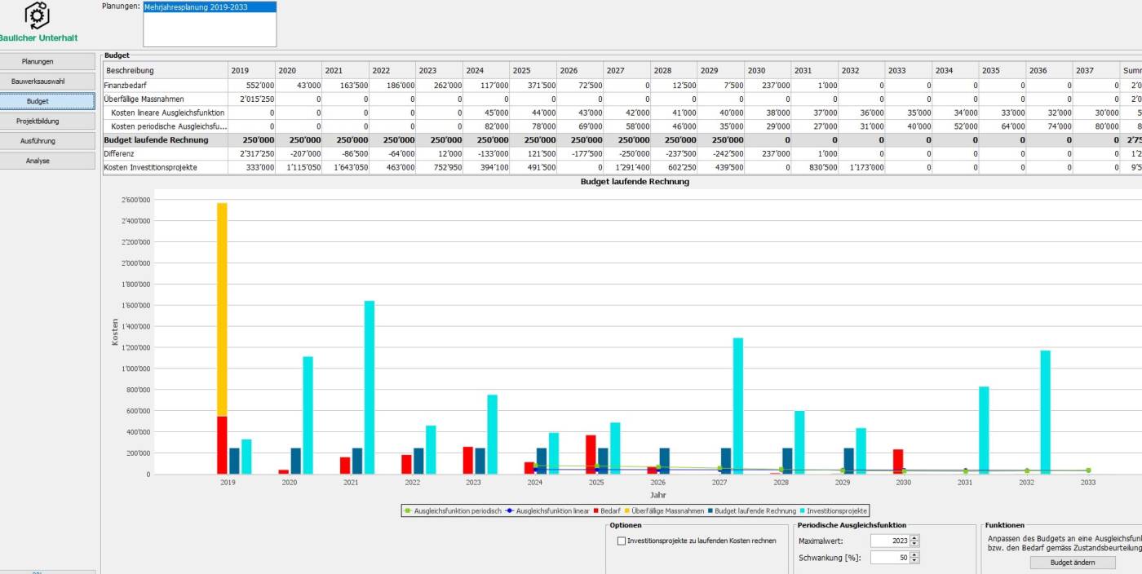The width and height of the screenshot is (1142, 574).
Task: Click the red Bedarf legend square
Action: pos(595,511)
